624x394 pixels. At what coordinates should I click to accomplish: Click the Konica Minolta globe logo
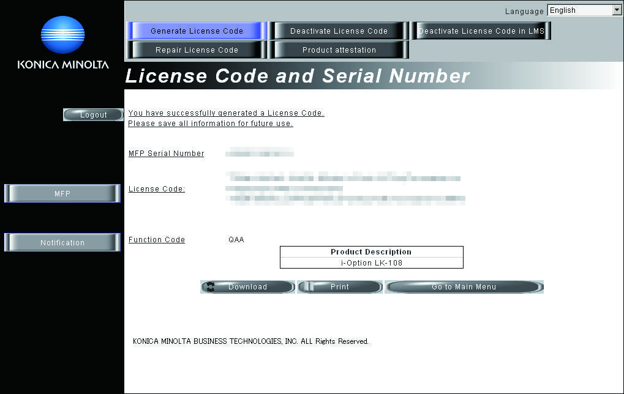point(63,35)
